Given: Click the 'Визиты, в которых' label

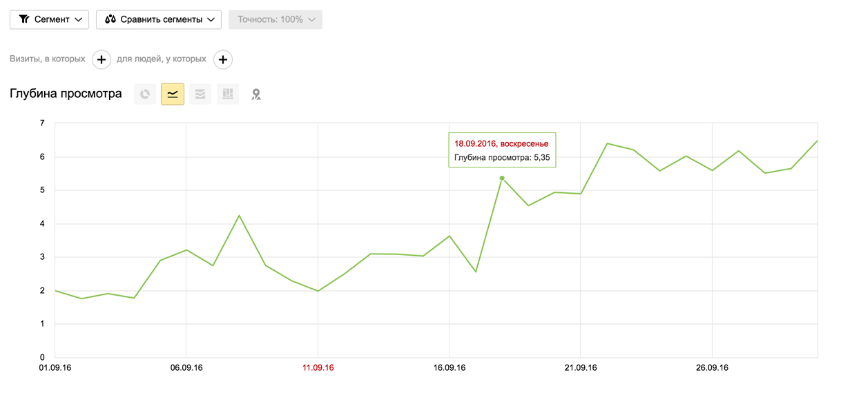Looking at the screenshot, I should 48,59.
